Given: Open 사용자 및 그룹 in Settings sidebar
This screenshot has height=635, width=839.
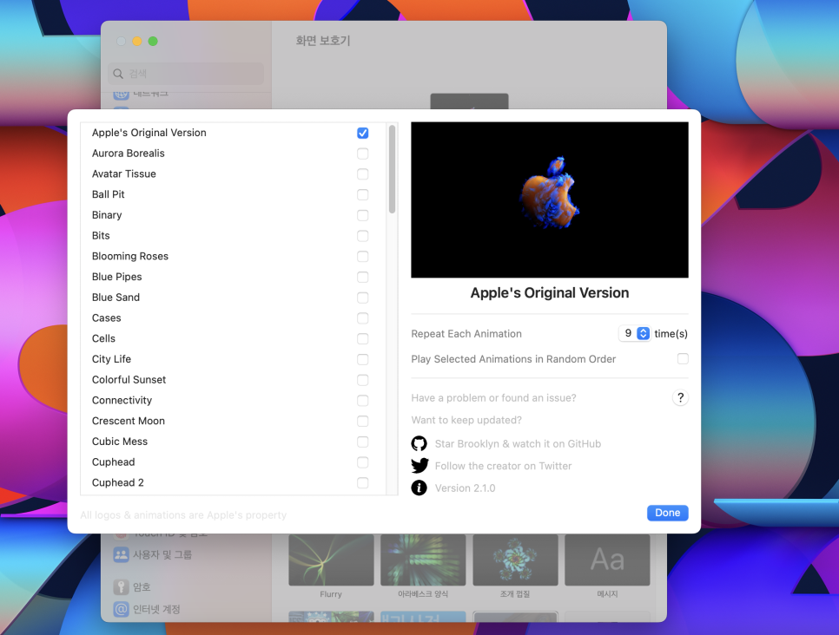Looking at the screenshot, I should [162, 555].
